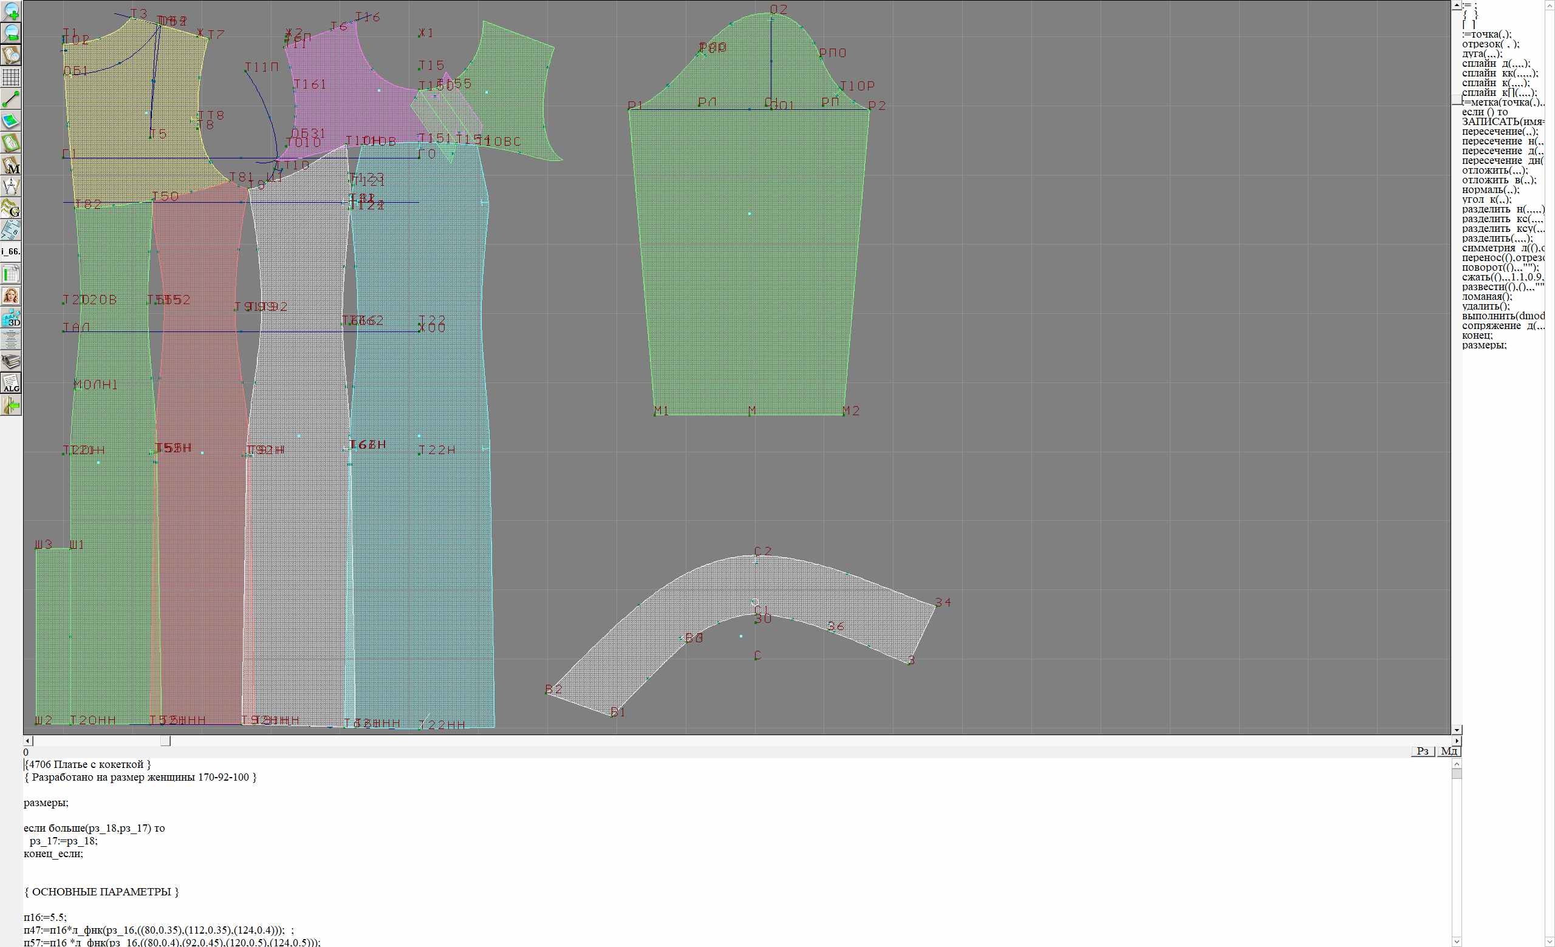Click the zoom out magnifier icon

click(x=12, y=33)
